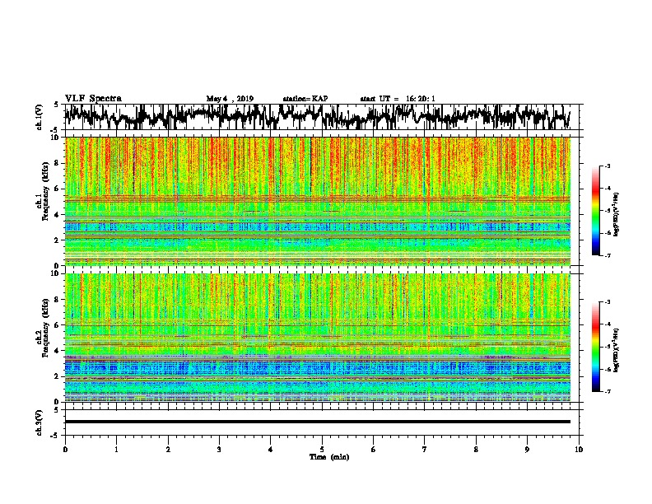Click time axis tick label "10"
The width and height of the screenshot is (652, 504).
579,449
